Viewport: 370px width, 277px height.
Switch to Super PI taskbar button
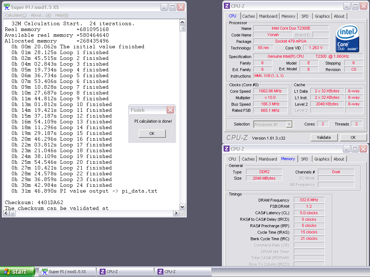67,272
